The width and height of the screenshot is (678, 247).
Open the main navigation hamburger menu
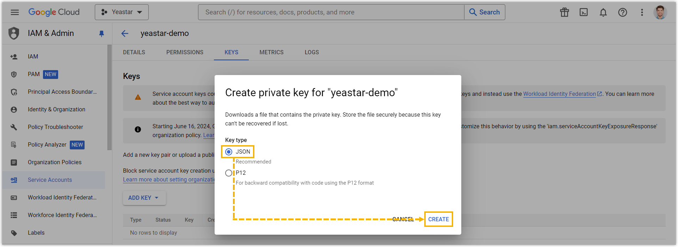14,12
